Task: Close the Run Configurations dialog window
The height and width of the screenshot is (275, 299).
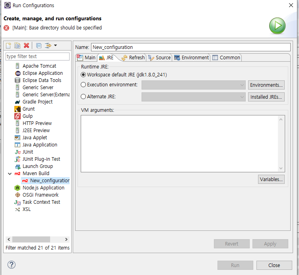Action: (x=291, y=5)
